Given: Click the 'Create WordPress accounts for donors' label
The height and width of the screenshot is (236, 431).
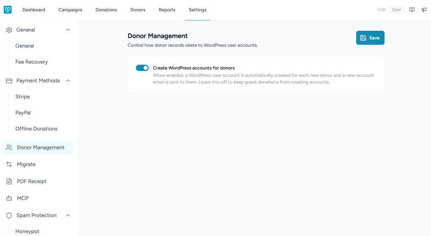Looking at the screenshot, I should pos(194,68).
